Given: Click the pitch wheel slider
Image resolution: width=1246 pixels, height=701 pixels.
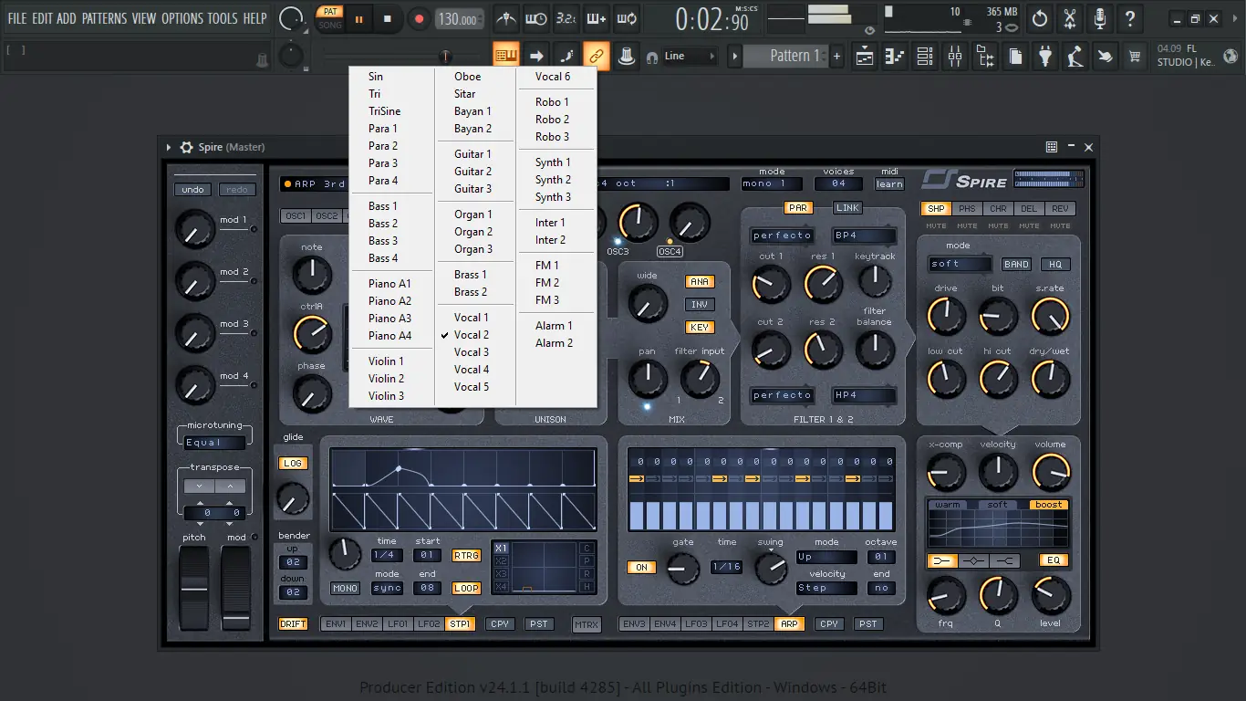Looking at the screenshot, I should (x=194, y=589).
